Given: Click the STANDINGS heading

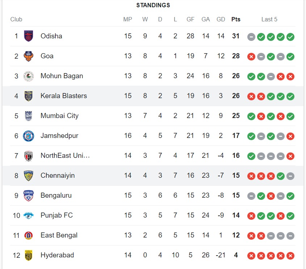Looking at the screenshot, I should coord(153,5).
